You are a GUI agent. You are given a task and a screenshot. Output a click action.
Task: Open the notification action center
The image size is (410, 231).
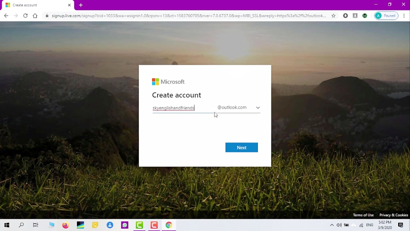point(400,225)
